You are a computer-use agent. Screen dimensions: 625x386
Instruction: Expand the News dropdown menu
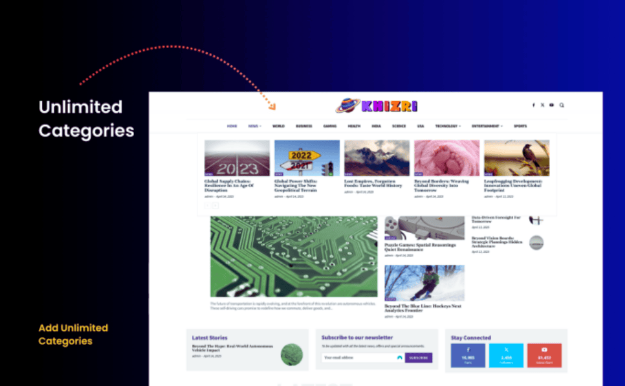click(x=254, y=126)
